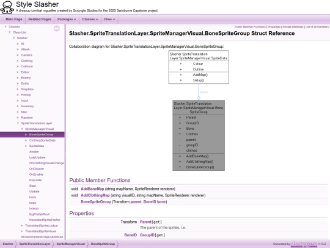Click the bone aggregation diamond on diagram
Screen dimensions: 330x248
199,98
